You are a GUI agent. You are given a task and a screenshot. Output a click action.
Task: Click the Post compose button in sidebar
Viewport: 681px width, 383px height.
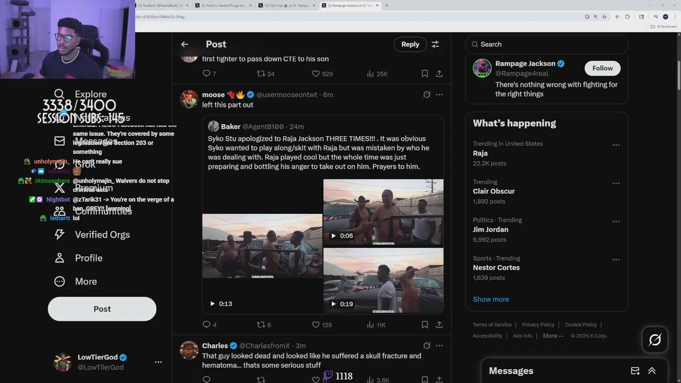102,309
